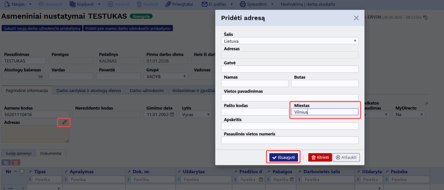Click the wrench icon of the Pradžios d column

coord(236,172)
